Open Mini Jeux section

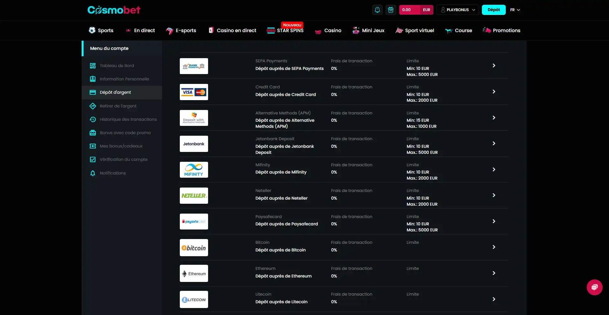click(369, 31)
